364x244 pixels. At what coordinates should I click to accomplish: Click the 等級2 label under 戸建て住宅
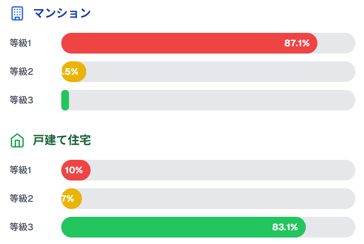(21, 199)
